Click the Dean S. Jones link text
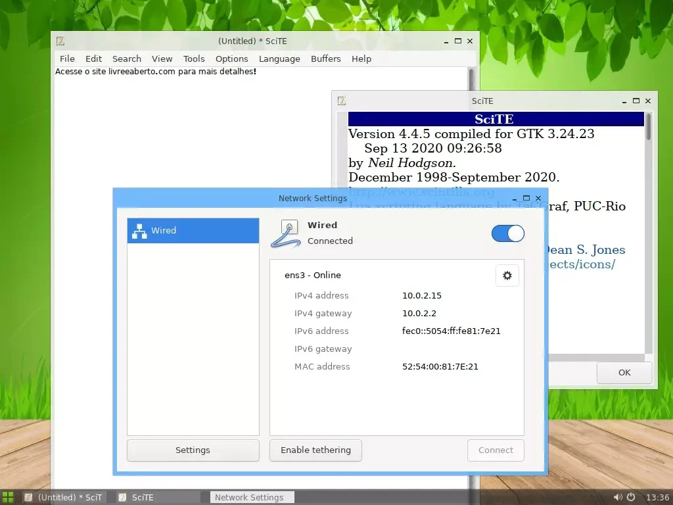The image size is (673, 505). [x=584, y=250]
